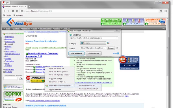Choose Open link in private window

point(59,75)
